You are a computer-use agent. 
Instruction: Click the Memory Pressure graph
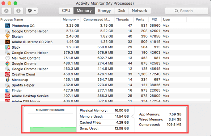[53, 130]
